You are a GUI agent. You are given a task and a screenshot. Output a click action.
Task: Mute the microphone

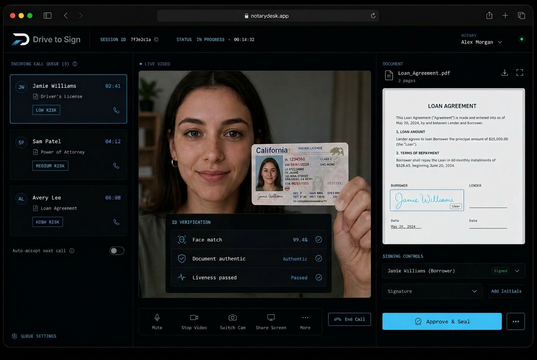point(157,322)
